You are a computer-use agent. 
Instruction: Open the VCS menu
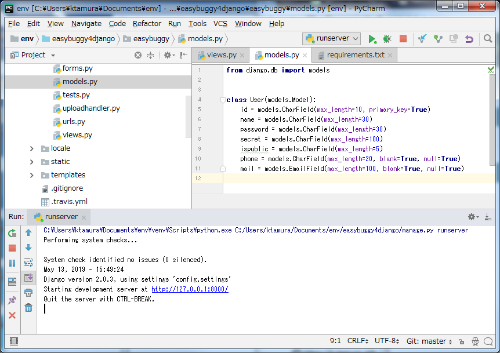[x=220, y=24]
